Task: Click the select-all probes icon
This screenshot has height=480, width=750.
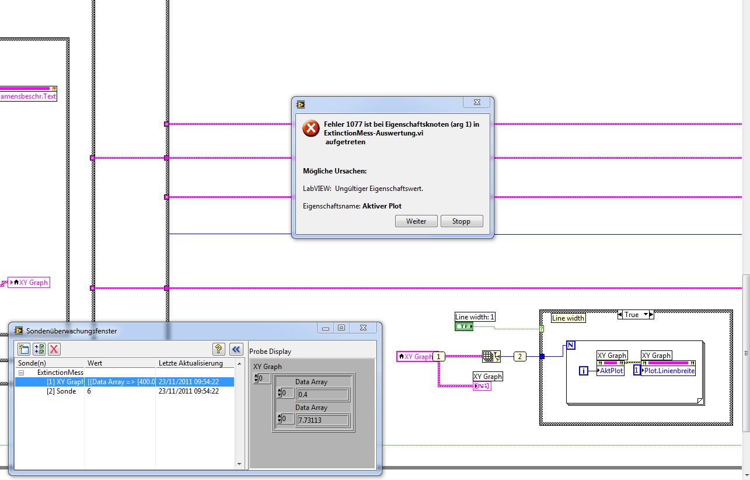Action: coord(39,349)
